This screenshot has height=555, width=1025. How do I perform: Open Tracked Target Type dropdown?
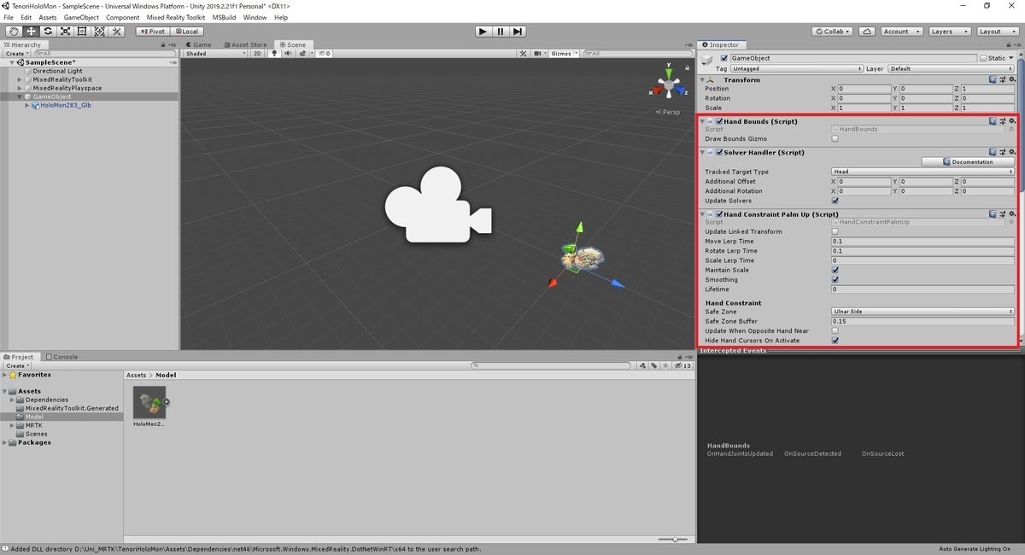922,172
